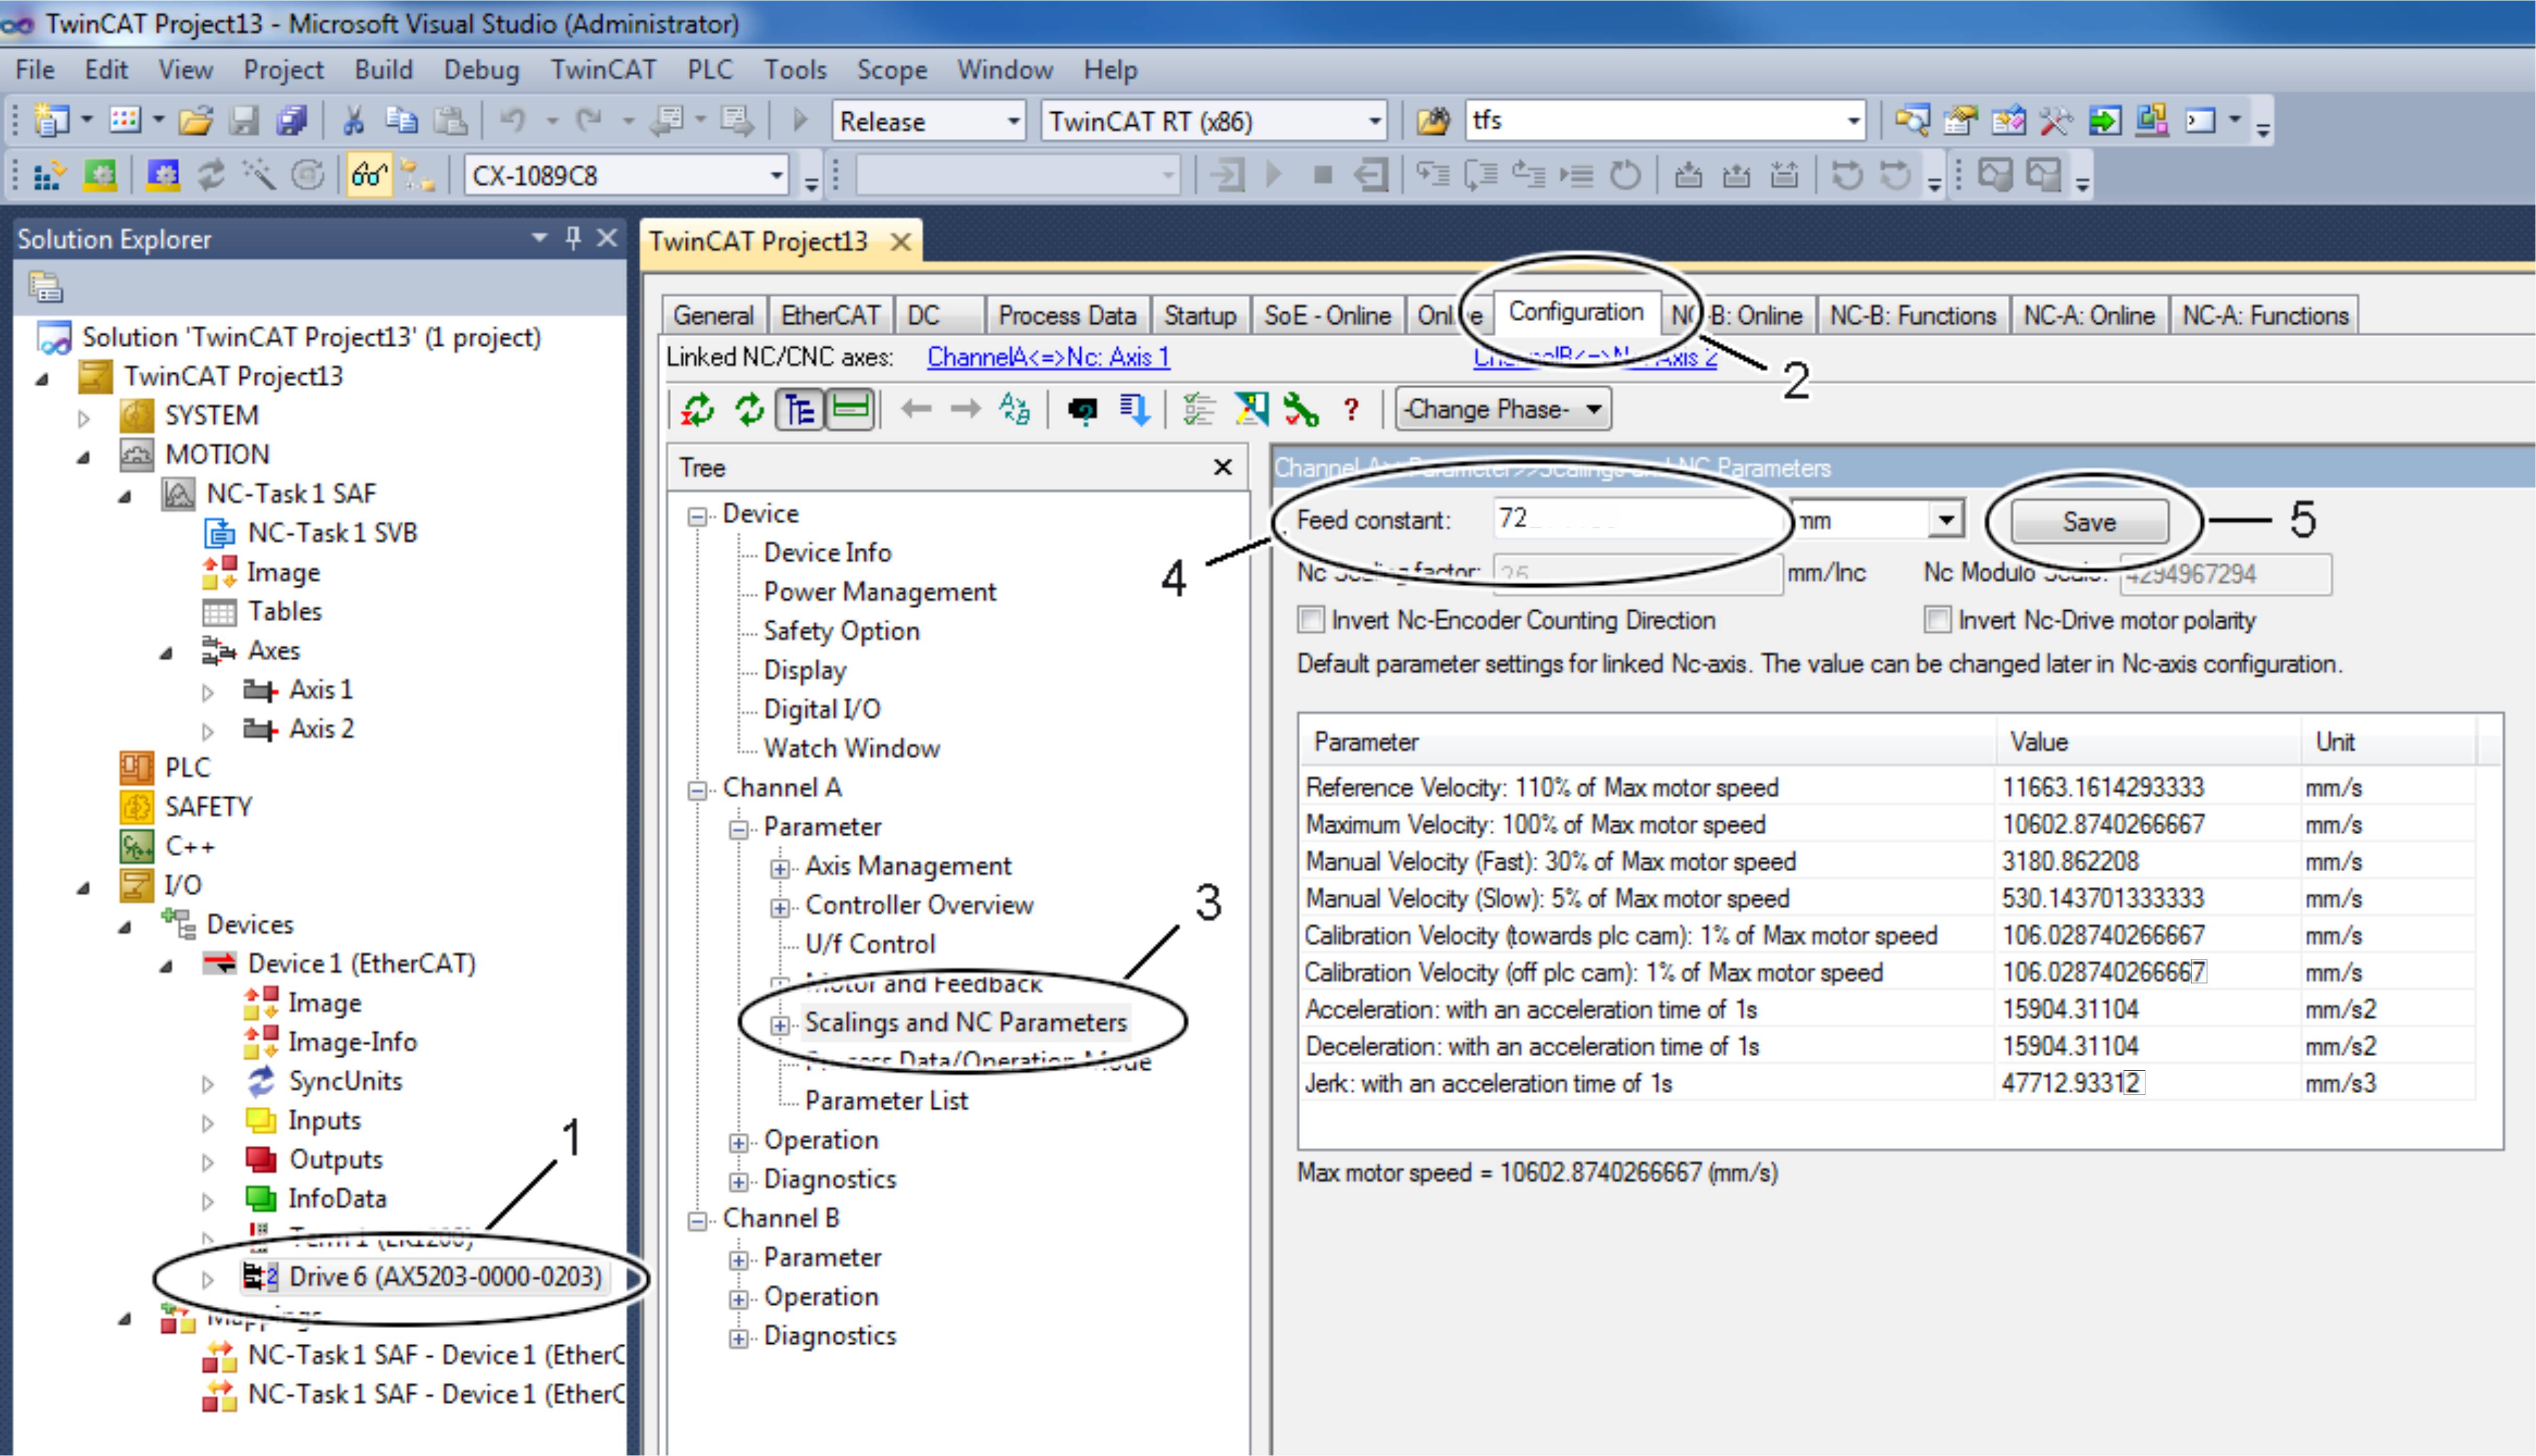Enable Invert Nc-Drive motor polarity checkbox
The width and height of the screenshot is (2536, 1456).
point(1937,620)
